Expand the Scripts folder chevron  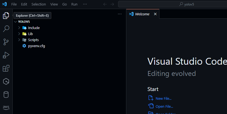click(x=19, y=40)
